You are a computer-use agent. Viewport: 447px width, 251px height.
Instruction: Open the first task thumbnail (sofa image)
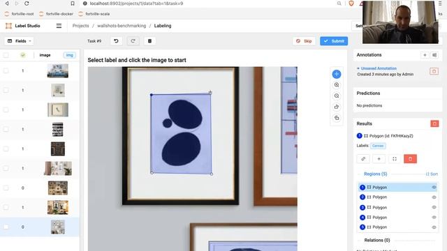[57, 70]
